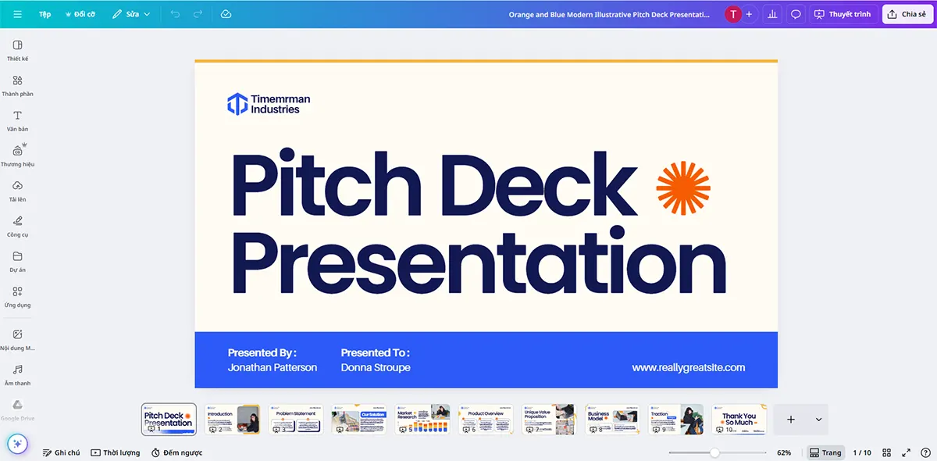Open the help question mark icon

(x=925, y=452)
